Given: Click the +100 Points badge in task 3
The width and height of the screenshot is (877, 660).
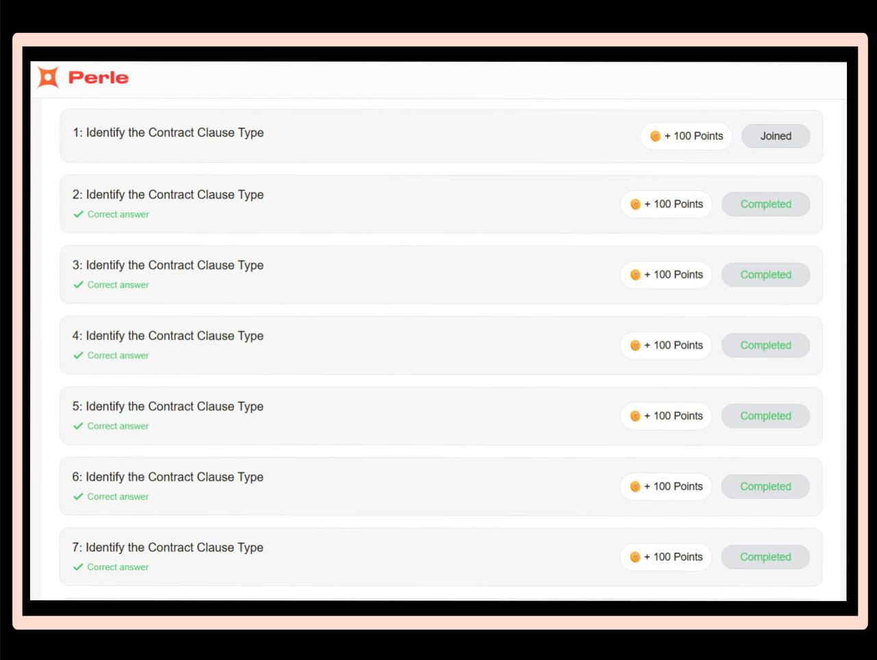Looking at the screenshot, I should pos(666,275).
